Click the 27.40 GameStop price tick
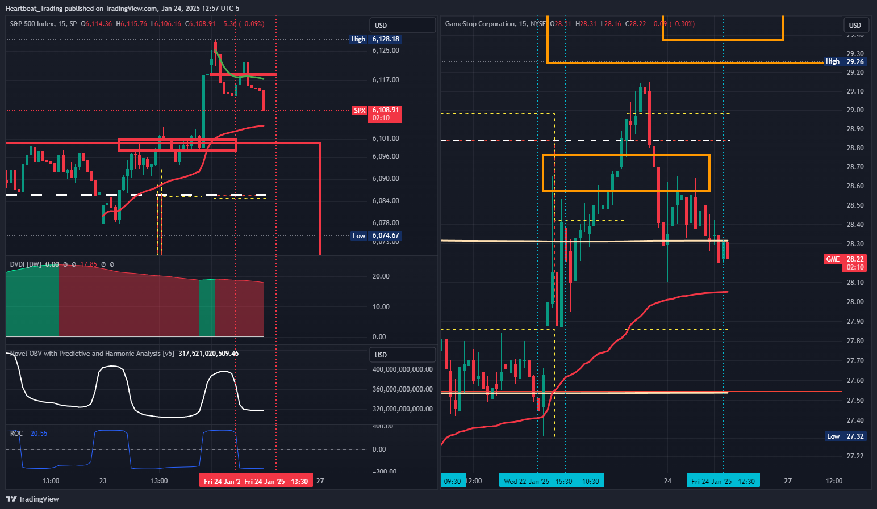 point(855,420)
